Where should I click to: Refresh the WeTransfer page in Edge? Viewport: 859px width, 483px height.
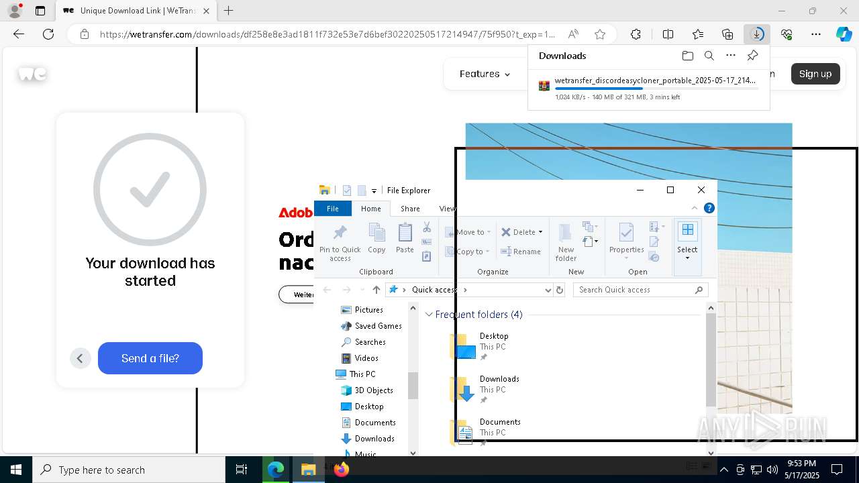click(48, 34)
